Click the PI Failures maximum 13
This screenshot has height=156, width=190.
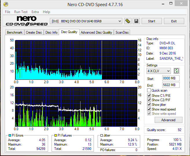pos(89,144)
